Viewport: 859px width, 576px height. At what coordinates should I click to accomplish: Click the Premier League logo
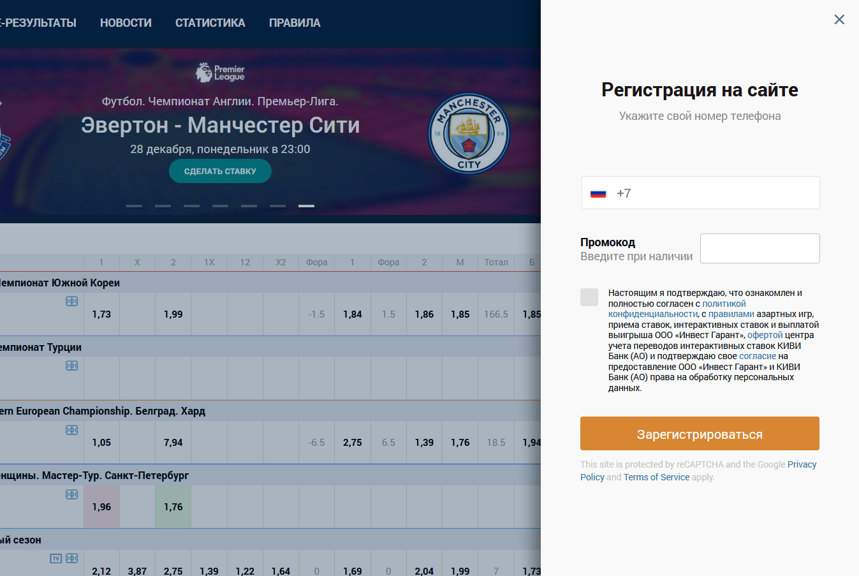click(x=220, y=73)
